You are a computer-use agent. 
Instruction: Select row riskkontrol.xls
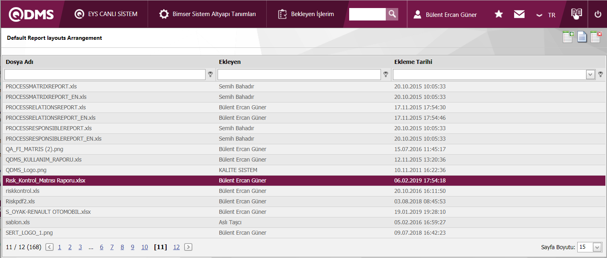click(304, 191)
